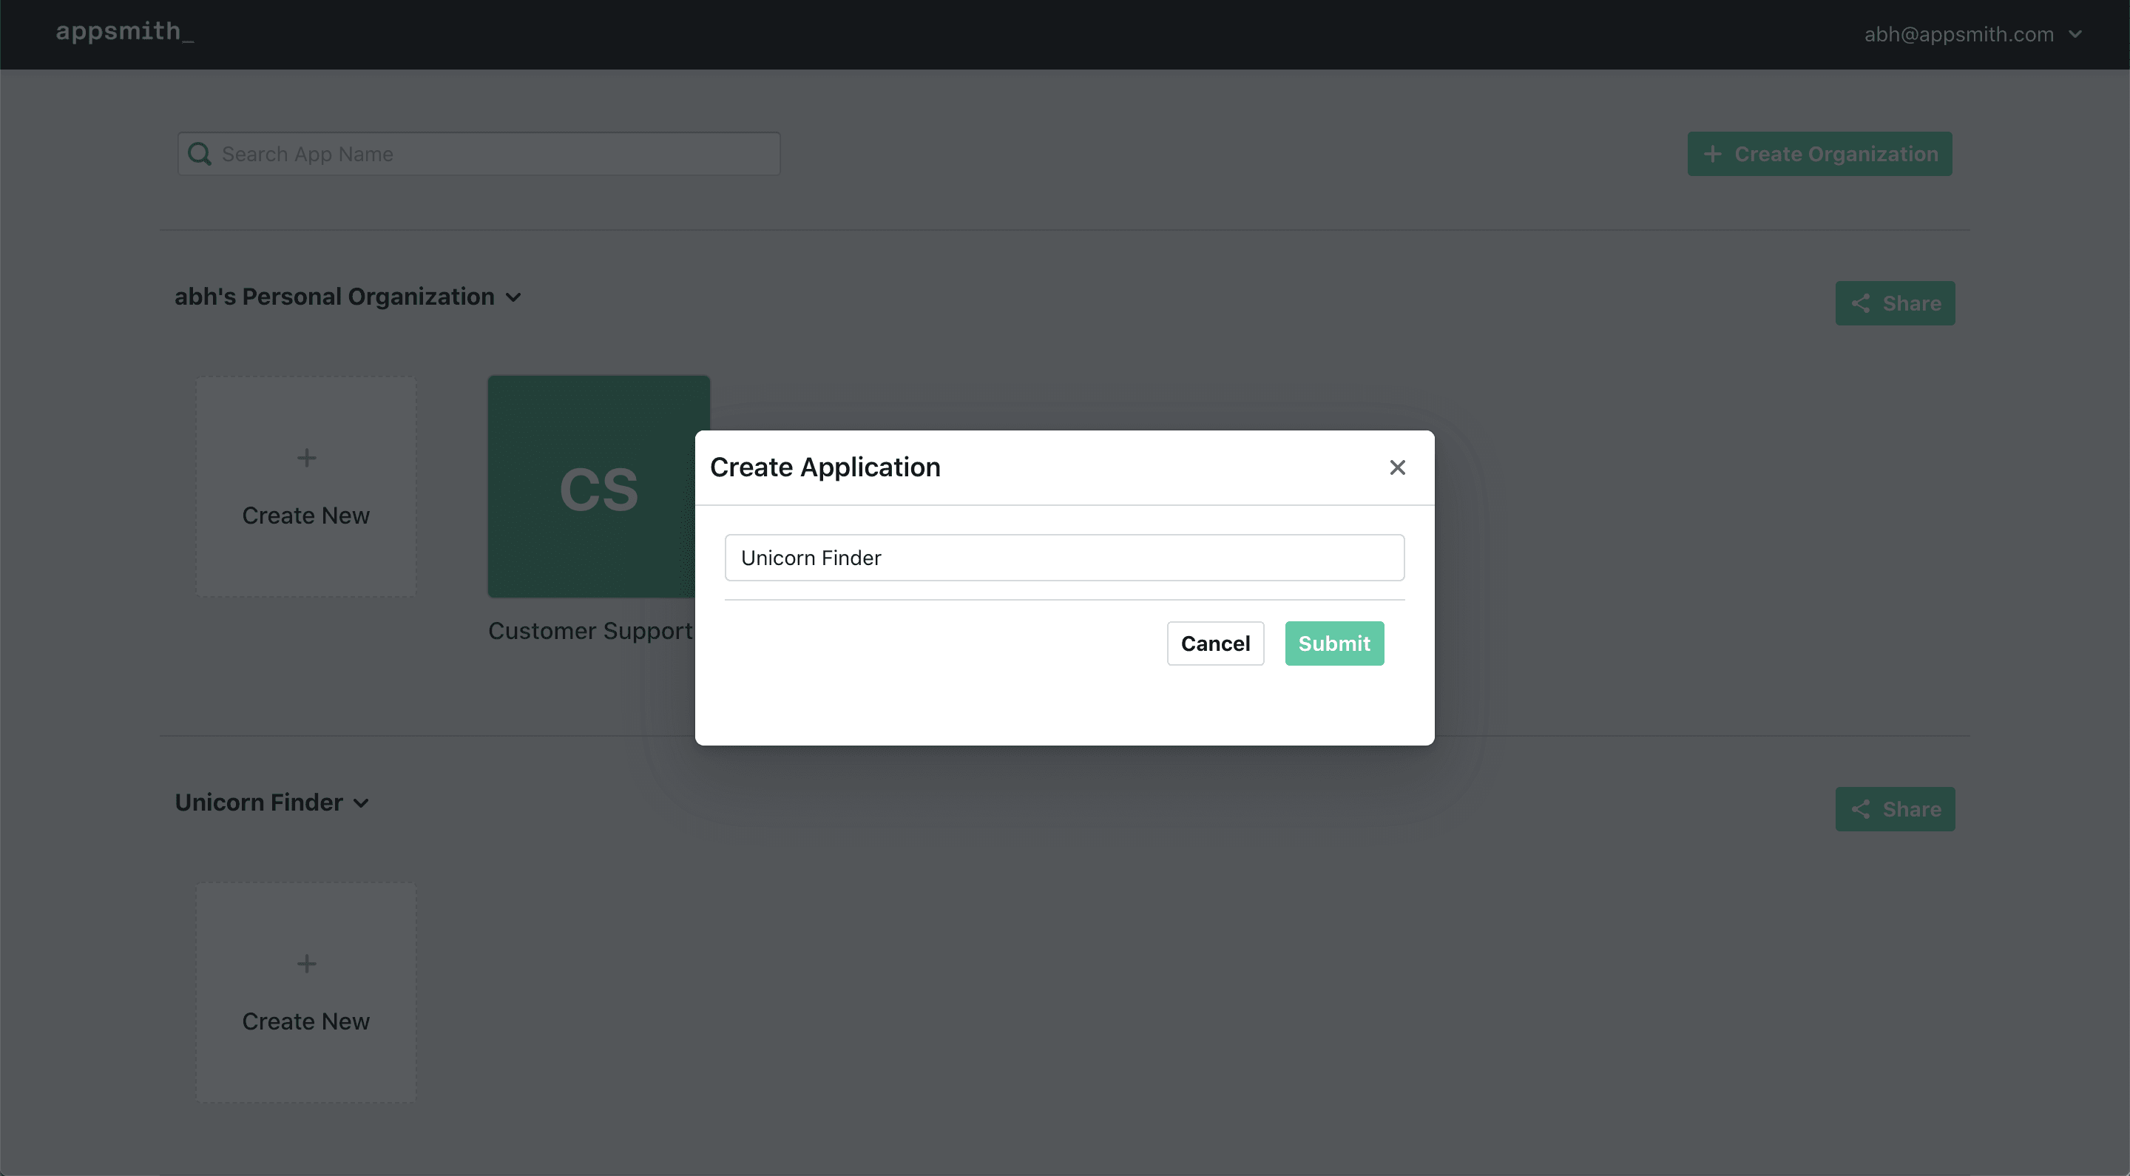Click the magnifier search icon

pyautogui.click(x=199, y=154)
